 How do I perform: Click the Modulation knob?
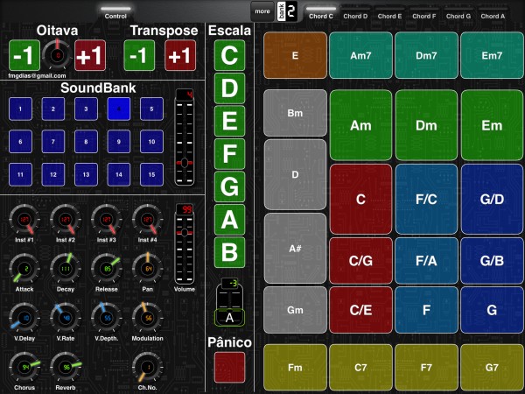coord(148,318)
